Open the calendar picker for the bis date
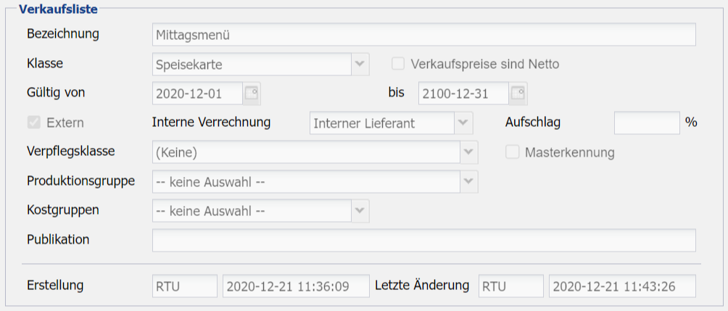728x311 pixels. [x=518, y=94]
